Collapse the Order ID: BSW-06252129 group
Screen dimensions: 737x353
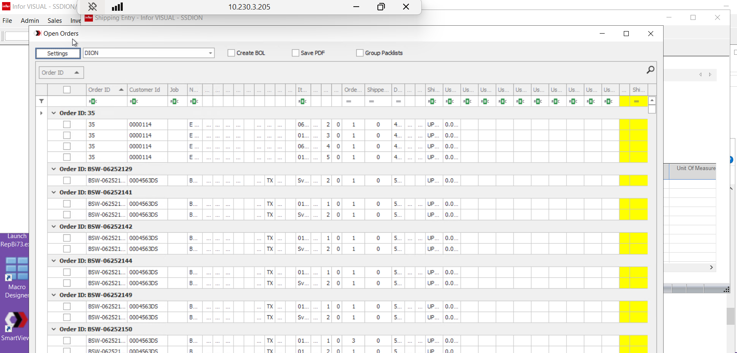click(54, 169)
